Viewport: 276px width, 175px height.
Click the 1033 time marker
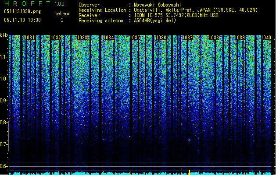[82, 38]
